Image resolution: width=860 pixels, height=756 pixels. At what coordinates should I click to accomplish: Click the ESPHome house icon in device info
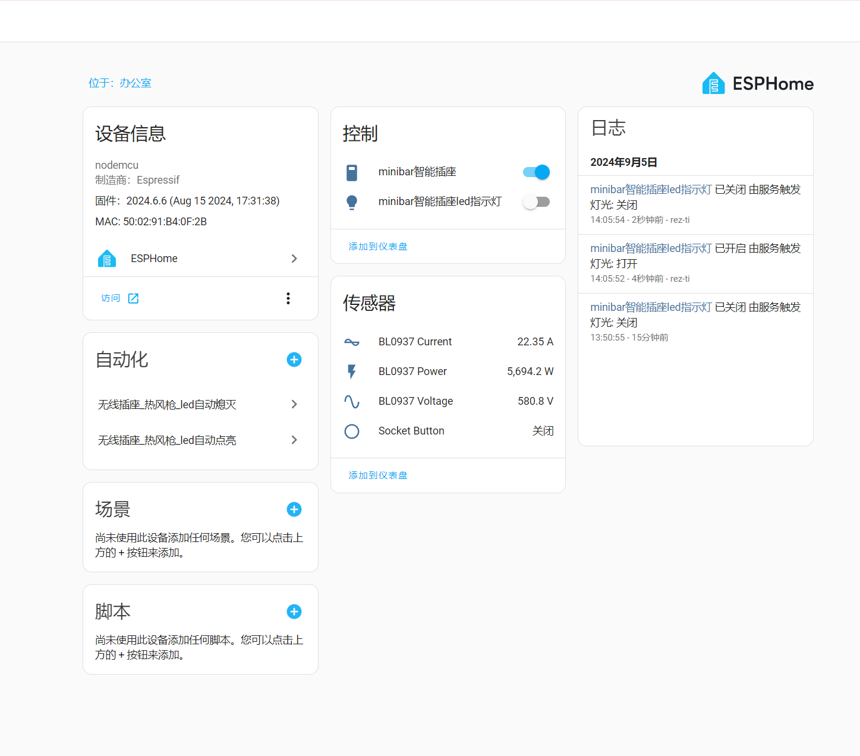tap(107, 259)
